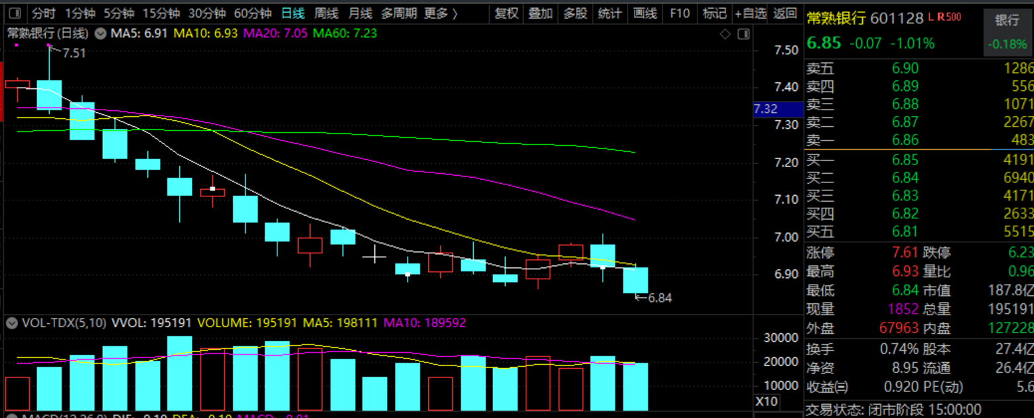Expand the 更多 periods menu
Viewport: 1034px width, 418px height.
point(441,13)
